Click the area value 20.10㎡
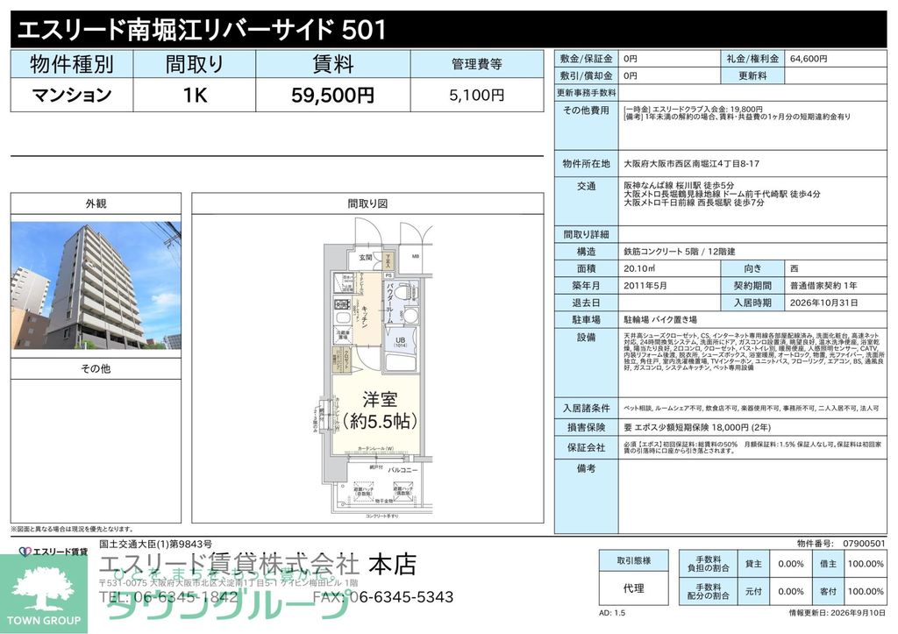 click(639, 268)
